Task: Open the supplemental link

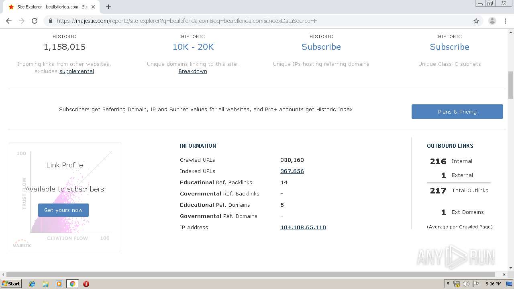Action: [77, 71]
